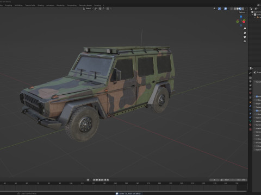Uncheck the Ambient Occlusion checkbox
This screenshot has width=261, height=195.
[x=257, y=96]
